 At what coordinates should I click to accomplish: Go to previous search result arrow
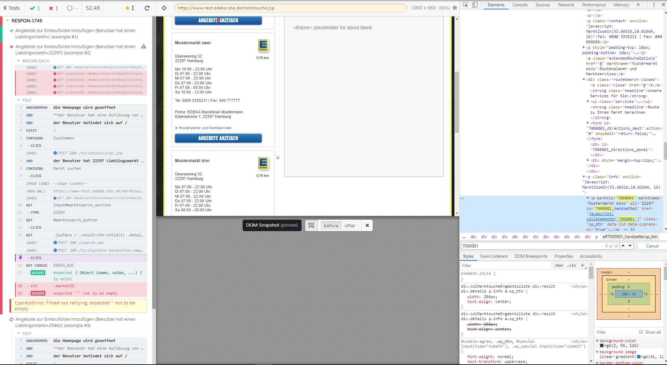click(623, 246)
